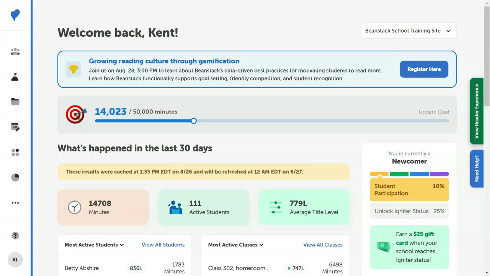
Task: Open the pie chart reports icon
Action: coord(15,177)
